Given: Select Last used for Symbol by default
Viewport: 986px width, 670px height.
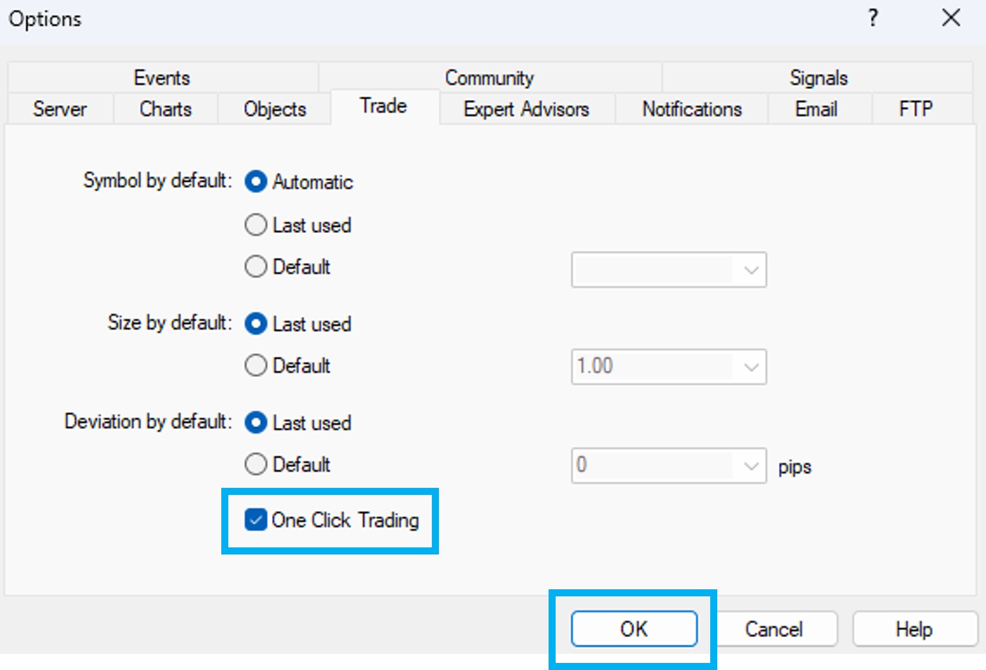Looking at the screenshot, I should [x=256, y=225].
